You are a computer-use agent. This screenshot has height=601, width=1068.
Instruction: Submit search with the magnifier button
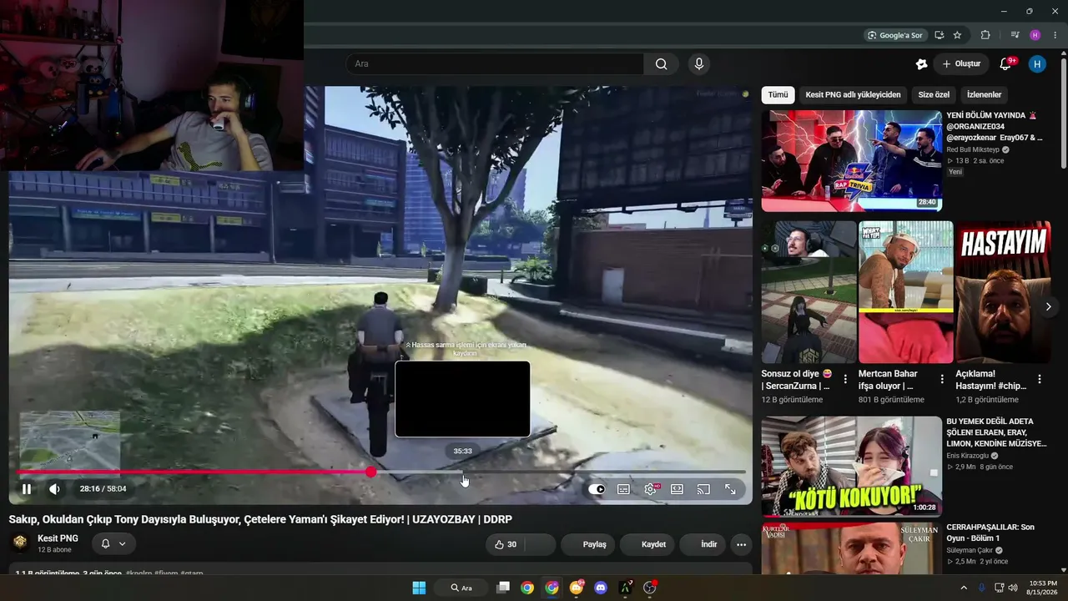661,64
